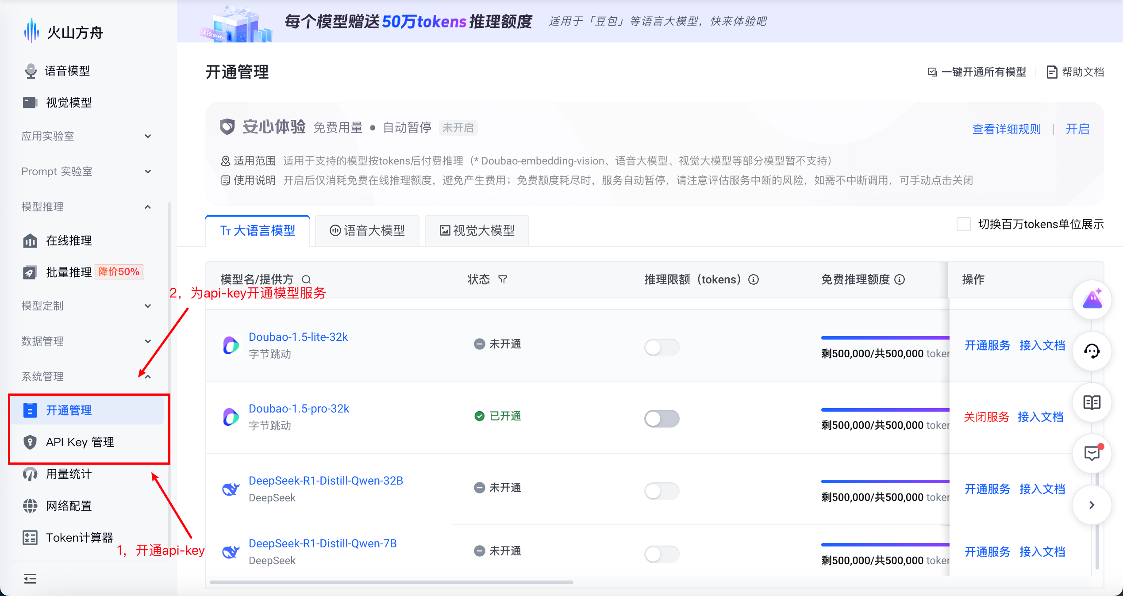Open 在线推理 in the sidebar

coord(68,241)
